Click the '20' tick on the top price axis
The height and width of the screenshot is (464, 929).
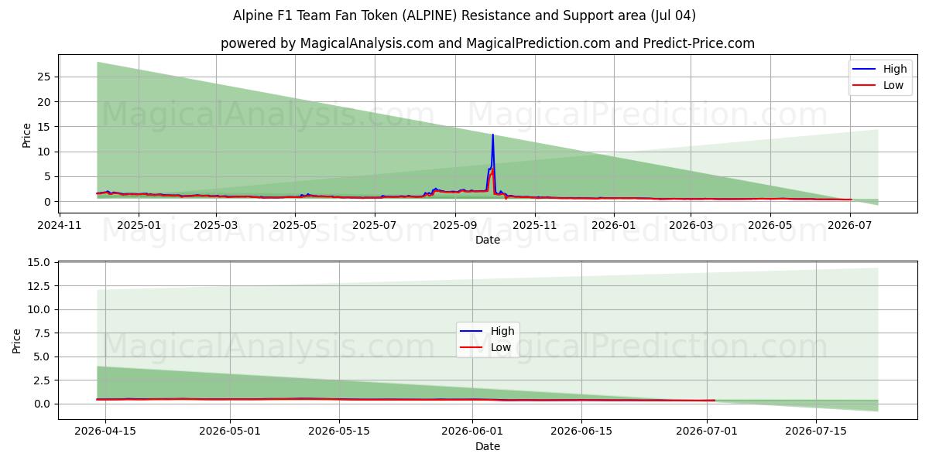(x=45, y=101)
